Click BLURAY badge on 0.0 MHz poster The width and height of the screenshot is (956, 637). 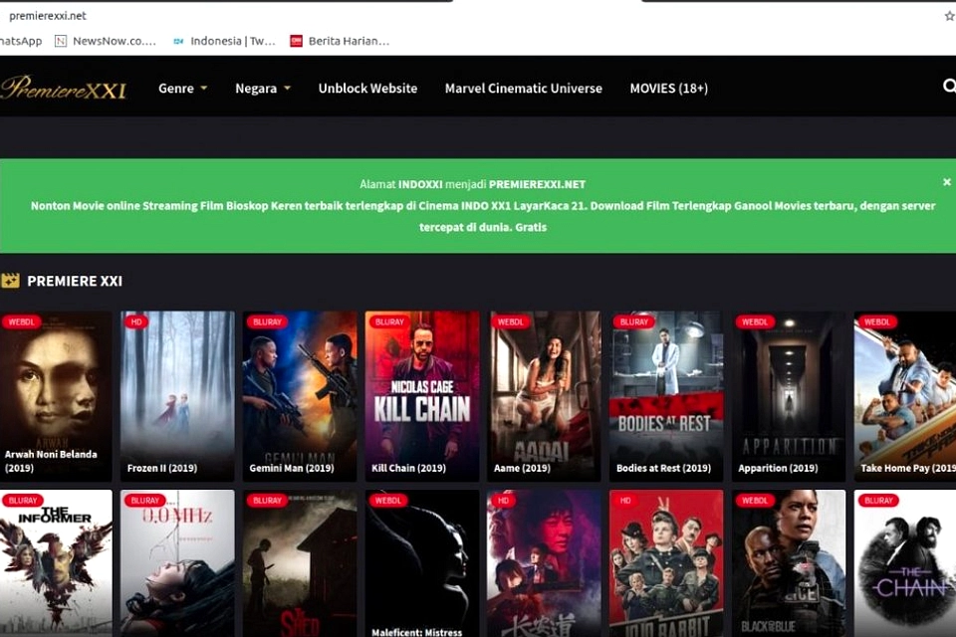point(144,501)
